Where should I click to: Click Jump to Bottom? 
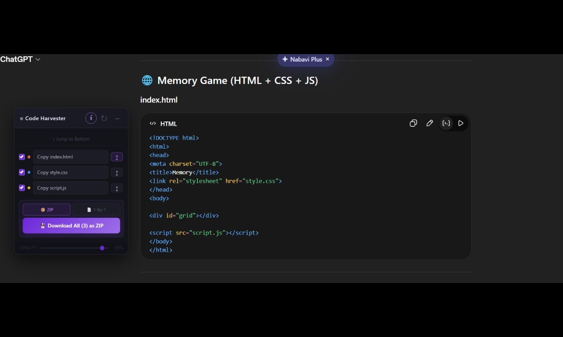pyautogui.click(x=71, y=138)
